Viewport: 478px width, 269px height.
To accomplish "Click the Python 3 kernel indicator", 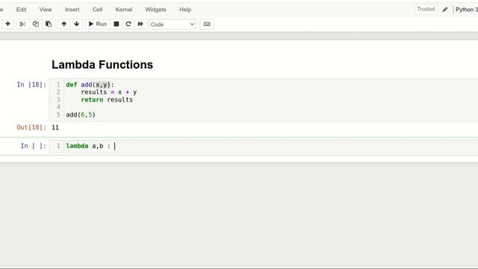I will [x=466, y=10].
